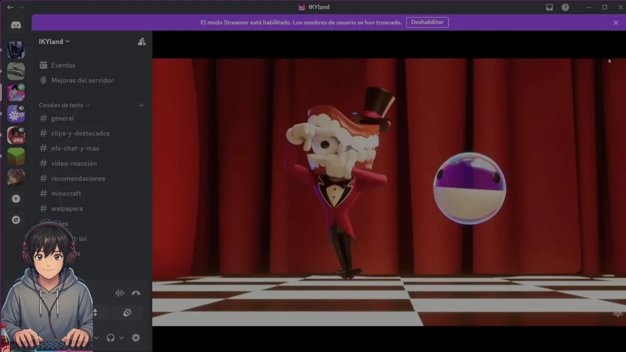
Task: Open the IKYland server name dropdown
Action: pyautogui.click(x=54, y=42)
